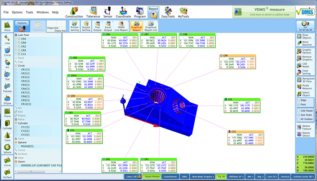317x181 pixels.
Task: Click the Text Output button
Action: click(97, 26)
